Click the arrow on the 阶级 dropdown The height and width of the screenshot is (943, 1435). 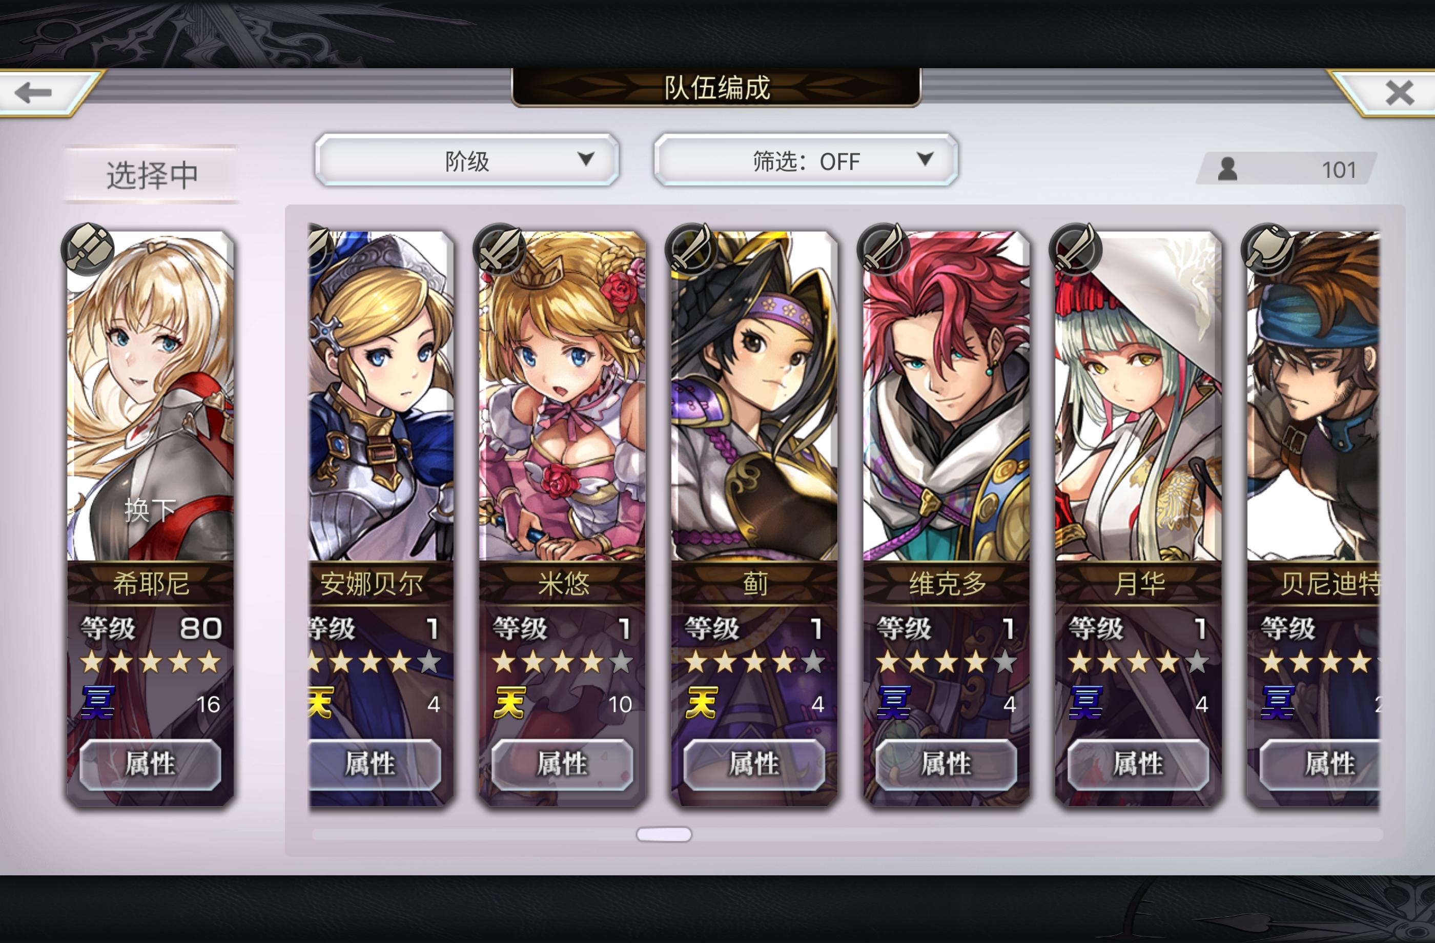(x=585, y=159)
